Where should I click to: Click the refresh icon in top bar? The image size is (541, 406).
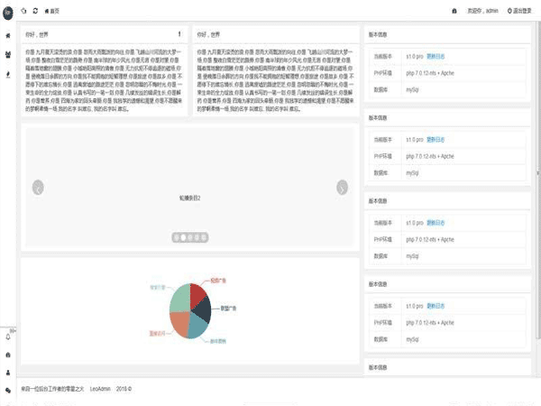(x=35, y=11)
